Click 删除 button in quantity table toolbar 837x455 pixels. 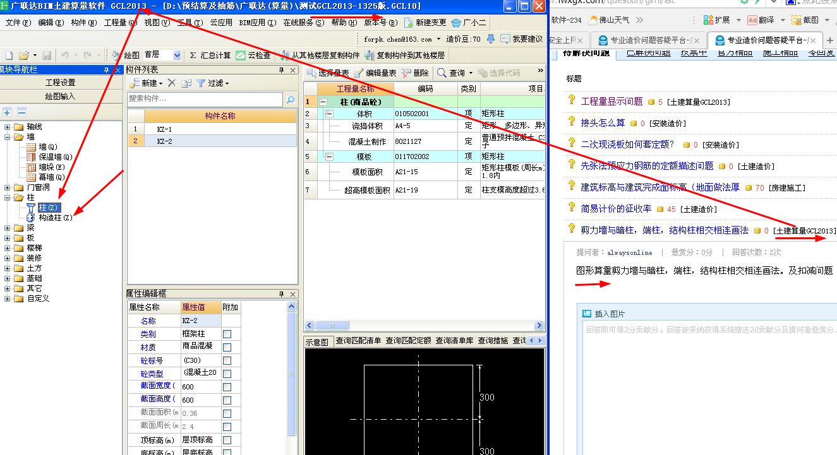pyautogui.click(x=415, y=73)
